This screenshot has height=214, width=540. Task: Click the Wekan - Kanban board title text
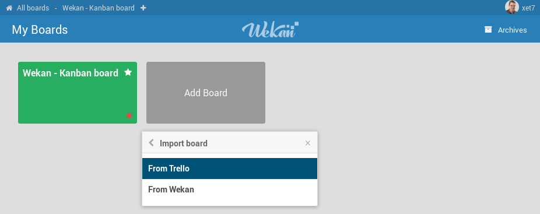(x=70, y=73)
